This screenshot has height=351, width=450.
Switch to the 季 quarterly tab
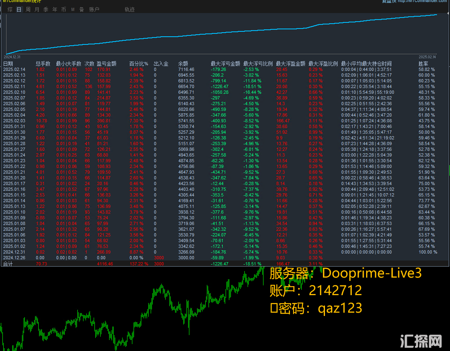(46, 9)
